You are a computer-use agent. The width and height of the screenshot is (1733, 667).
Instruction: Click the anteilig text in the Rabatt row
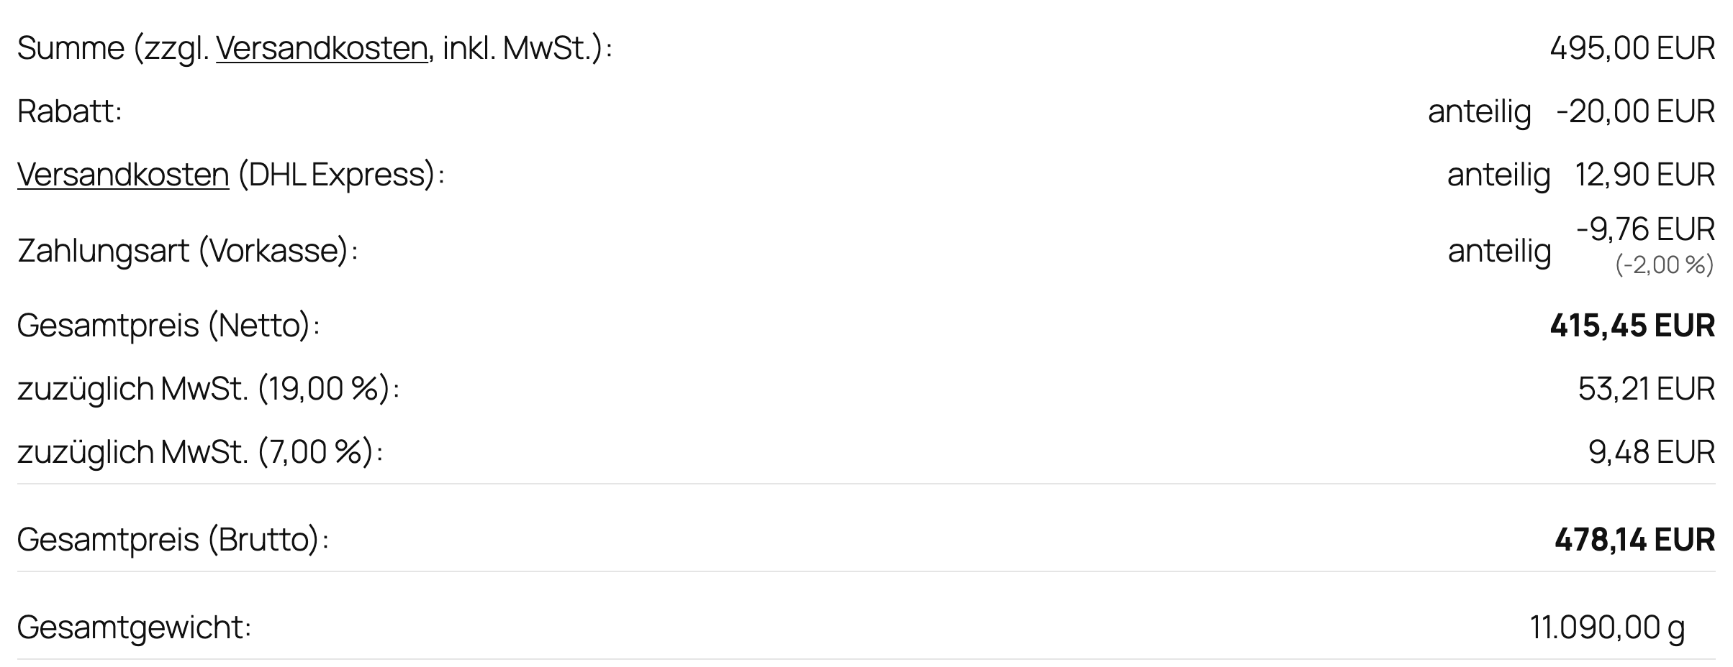(x=1480, y=111)
